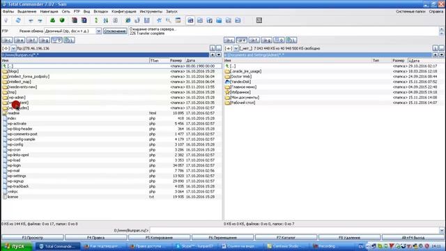The image size is (446, 251).
Task: Click the blue refresh arrows toolbar icon
Action: click(18, 20)
